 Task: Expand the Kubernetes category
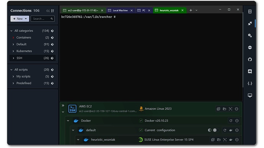(x=13, y=51)
